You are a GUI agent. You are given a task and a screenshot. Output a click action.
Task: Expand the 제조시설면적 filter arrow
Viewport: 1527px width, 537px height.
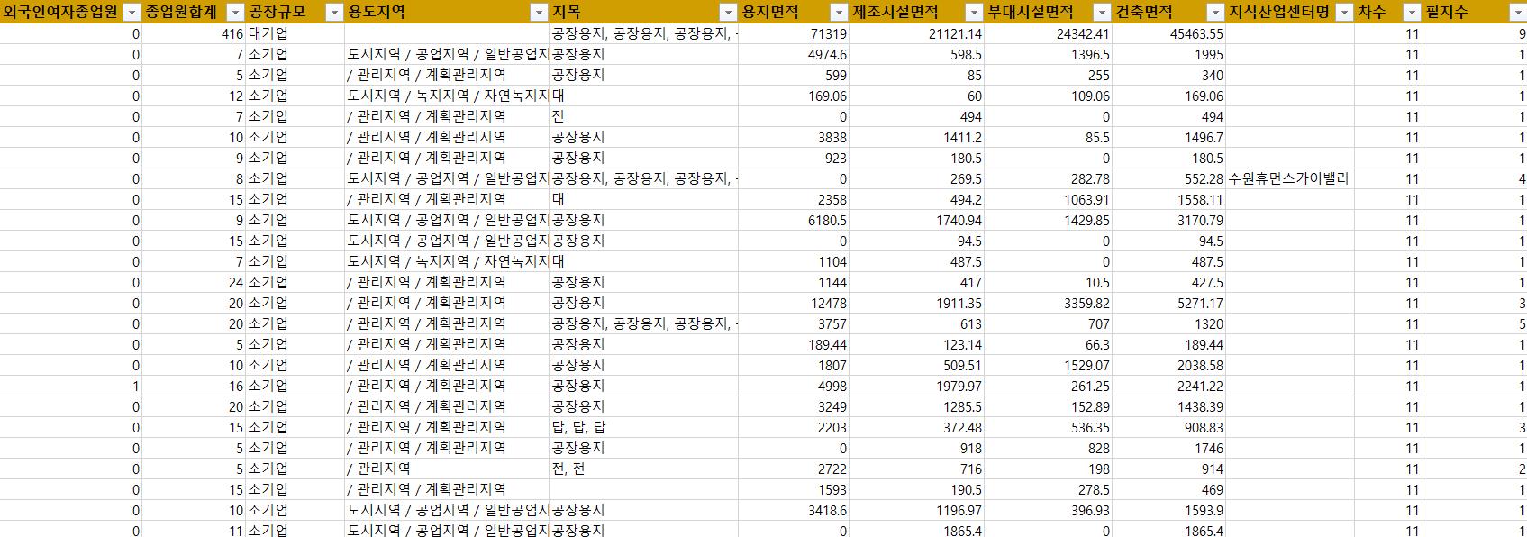click(x=973, y=12)
